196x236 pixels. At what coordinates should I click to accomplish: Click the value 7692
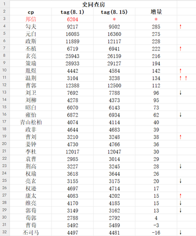[72, 93]
